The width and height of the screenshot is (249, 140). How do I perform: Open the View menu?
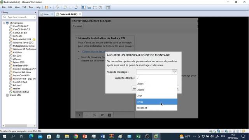click(x=17, y=7)
